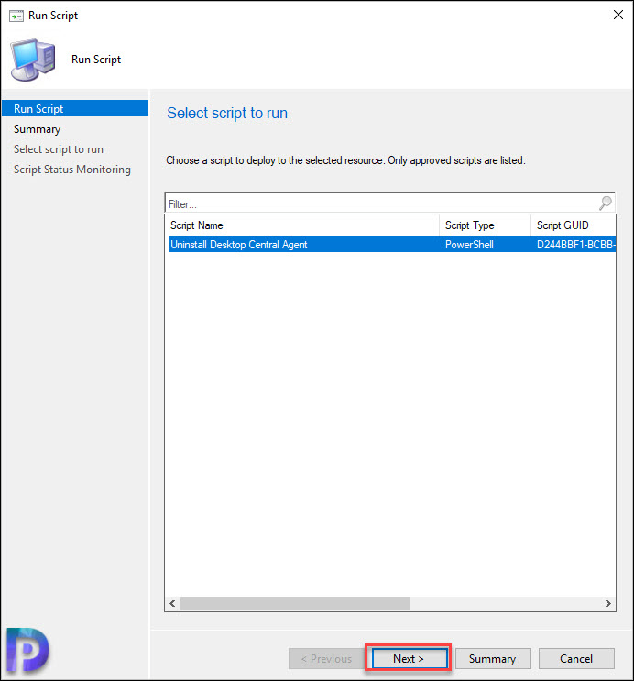This screenshot has height=681, width=634.
Task: Select the Uninstall Desktop Central Agent script
Action: (392, 245)
